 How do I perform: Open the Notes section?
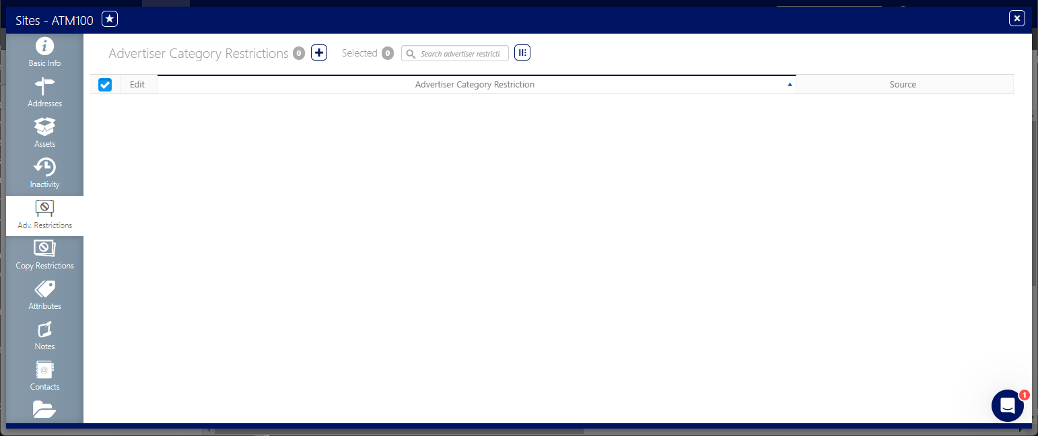(x=44, y=336)
